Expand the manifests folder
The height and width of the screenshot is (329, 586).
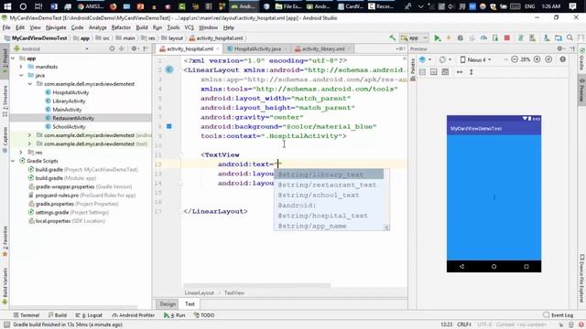[x=21, y=67]
